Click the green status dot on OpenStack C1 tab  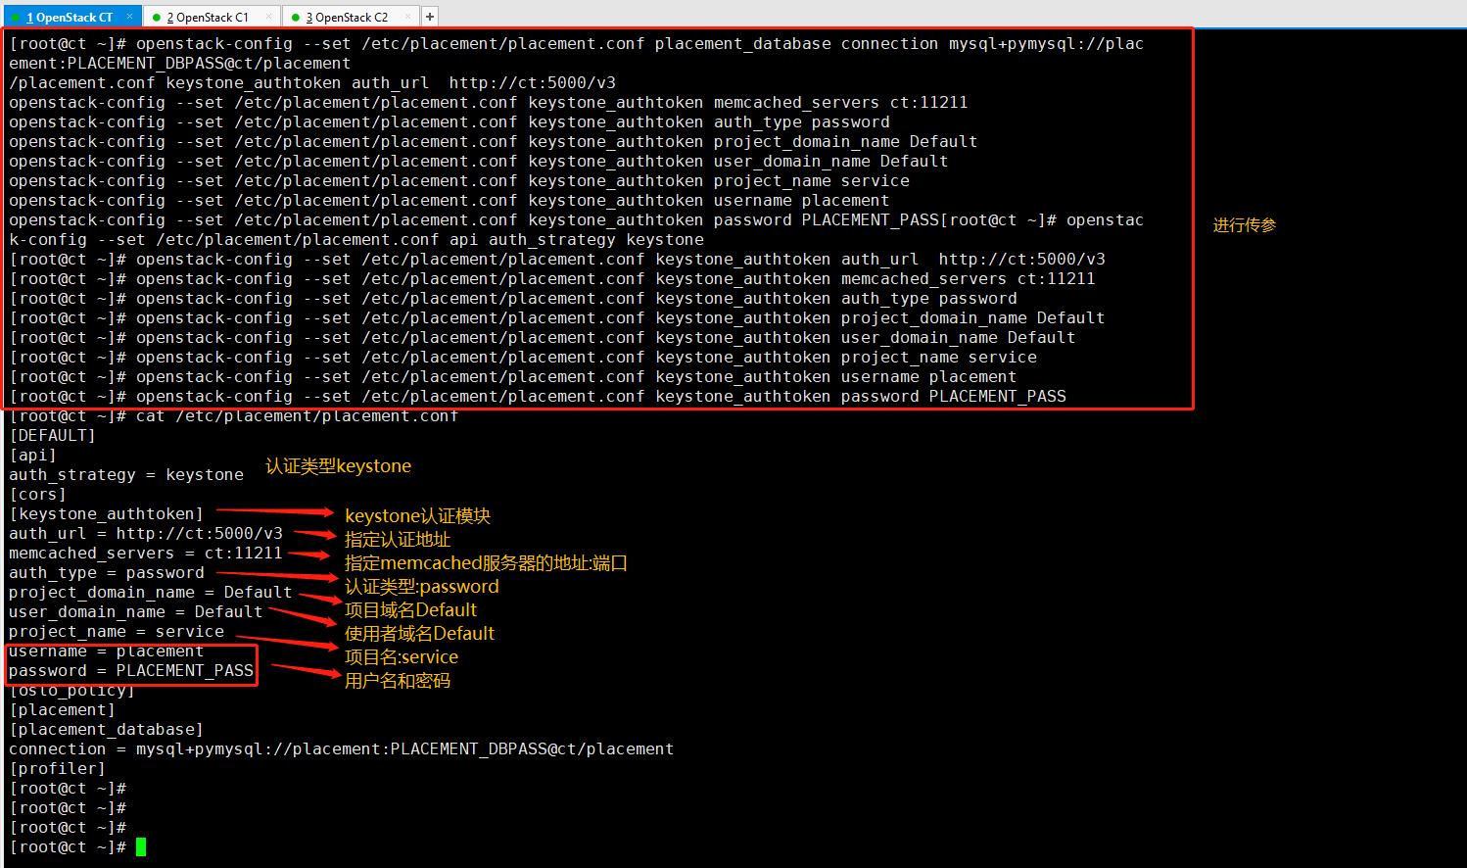click(x=157, y=17)
